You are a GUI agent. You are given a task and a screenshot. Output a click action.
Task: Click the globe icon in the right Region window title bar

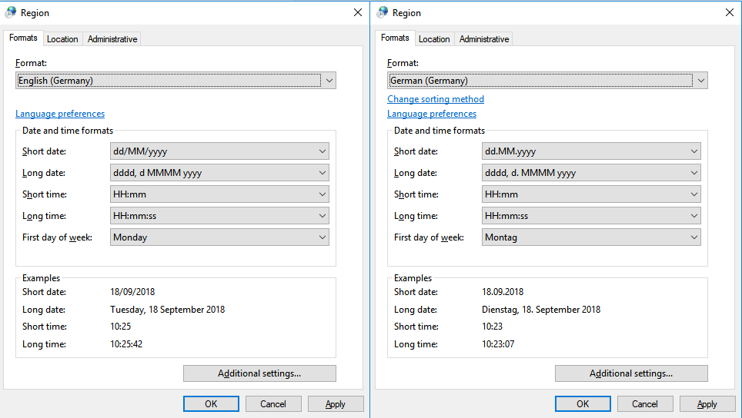pos(383,12)
